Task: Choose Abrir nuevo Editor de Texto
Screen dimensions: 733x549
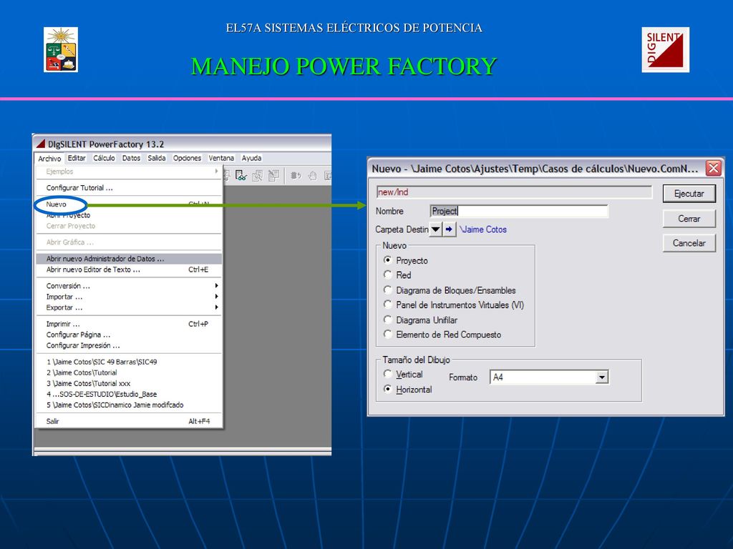Action: (x=129, y=269)
